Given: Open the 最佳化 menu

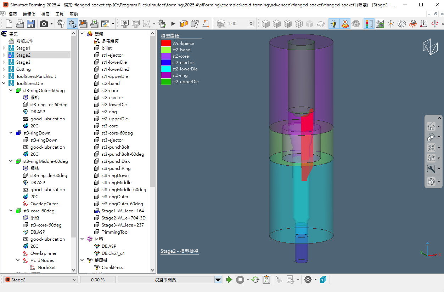Looking at the screenshot, I should (x=29, y=14).
